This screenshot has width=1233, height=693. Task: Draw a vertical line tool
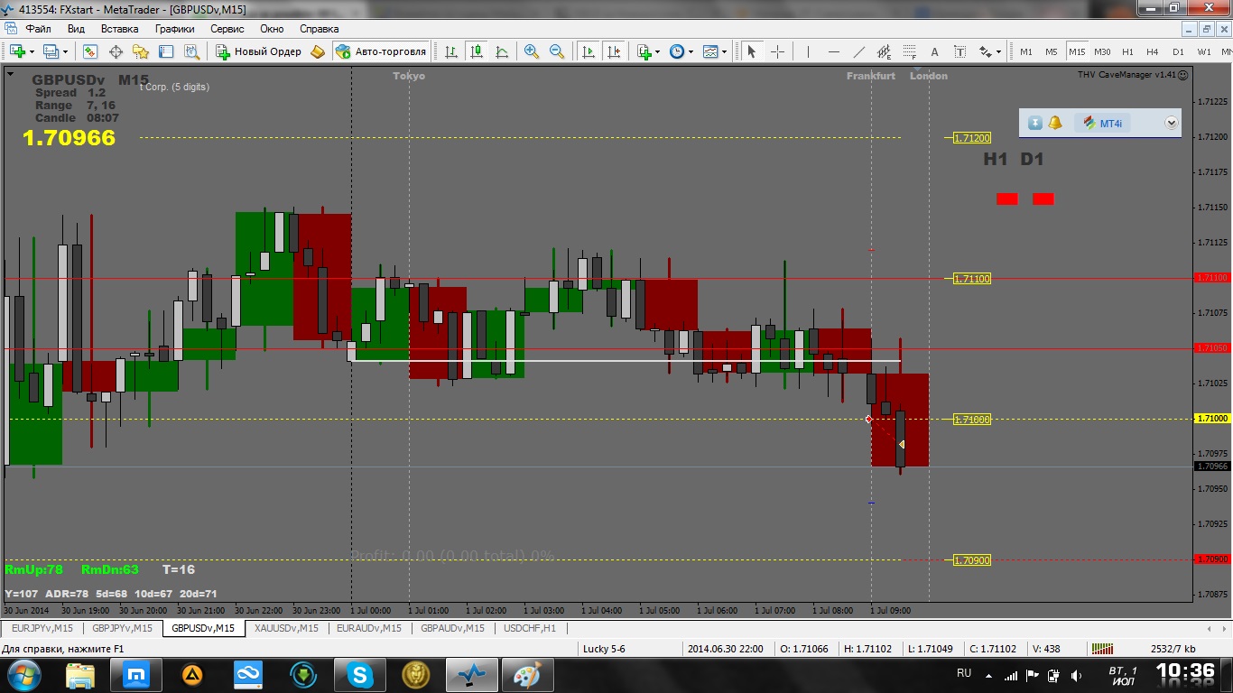(x=808, y=51)
